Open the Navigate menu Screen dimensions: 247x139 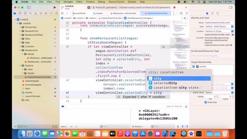(68, 2)
